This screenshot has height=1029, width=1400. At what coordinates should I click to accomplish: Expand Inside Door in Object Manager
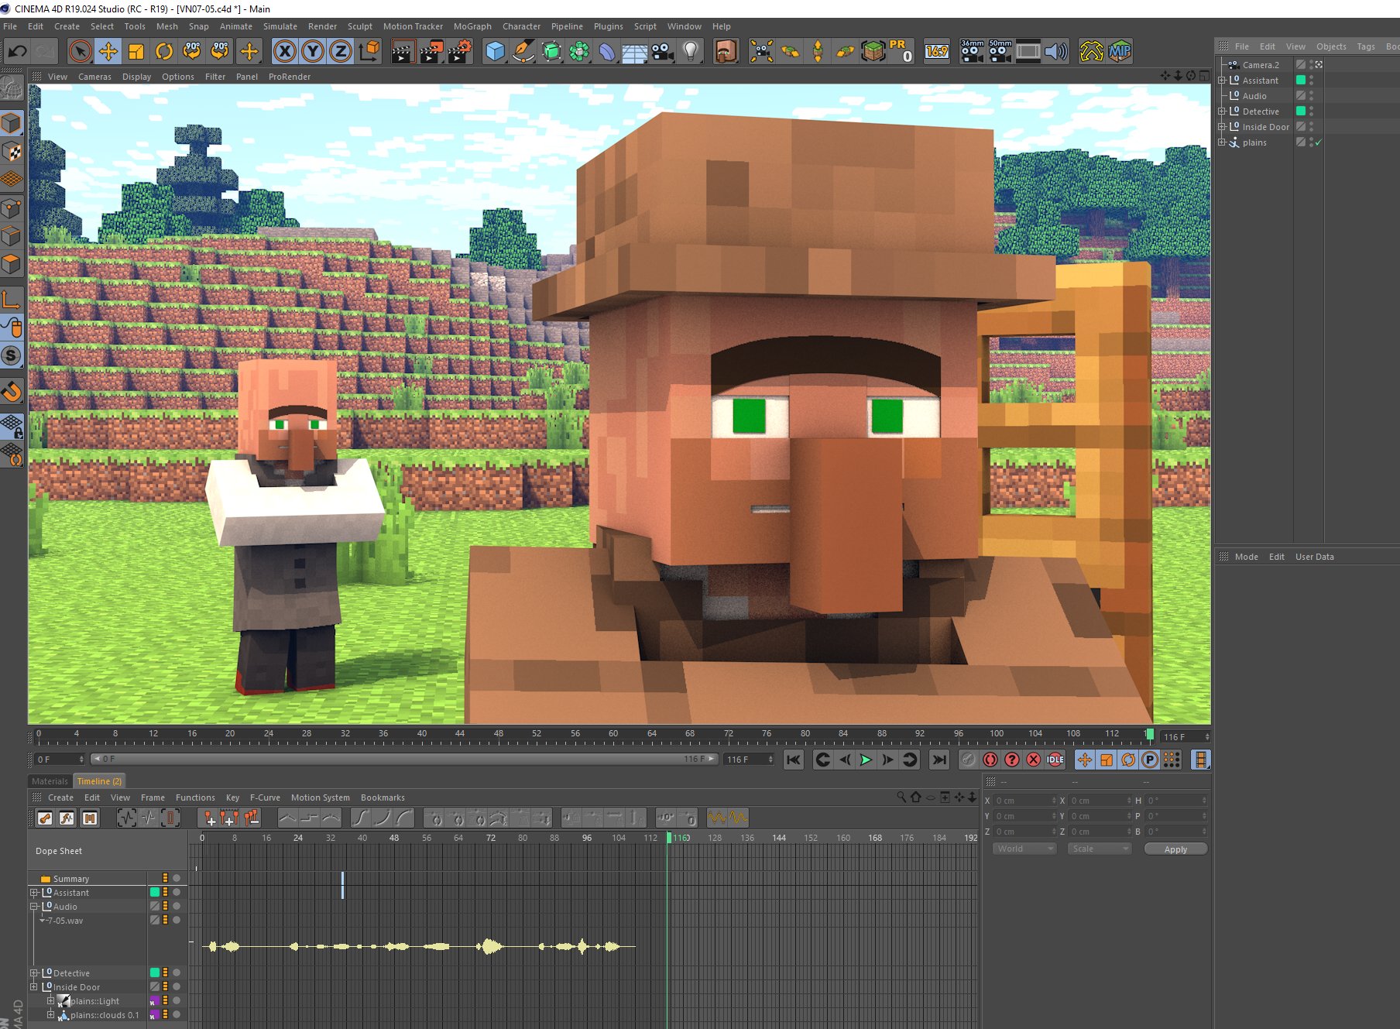pyautogui.click(x=1222, y=127)
